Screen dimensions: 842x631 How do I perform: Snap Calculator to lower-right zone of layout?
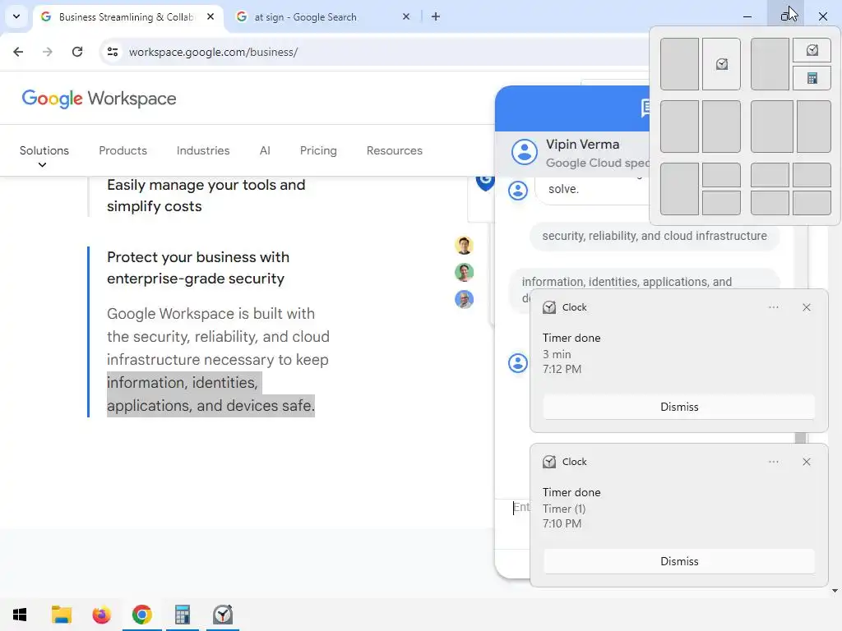(x=812, y=78)
